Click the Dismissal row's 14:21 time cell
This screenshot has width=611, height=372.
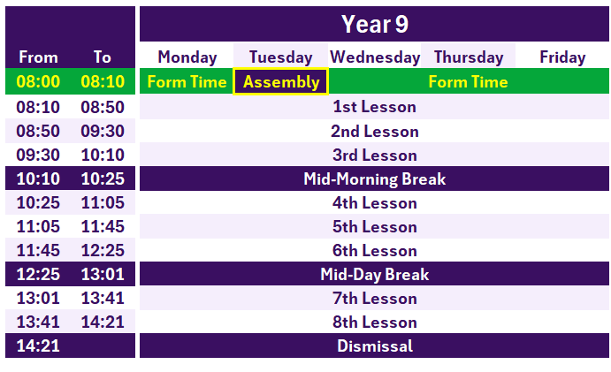(x=38, y=346)
